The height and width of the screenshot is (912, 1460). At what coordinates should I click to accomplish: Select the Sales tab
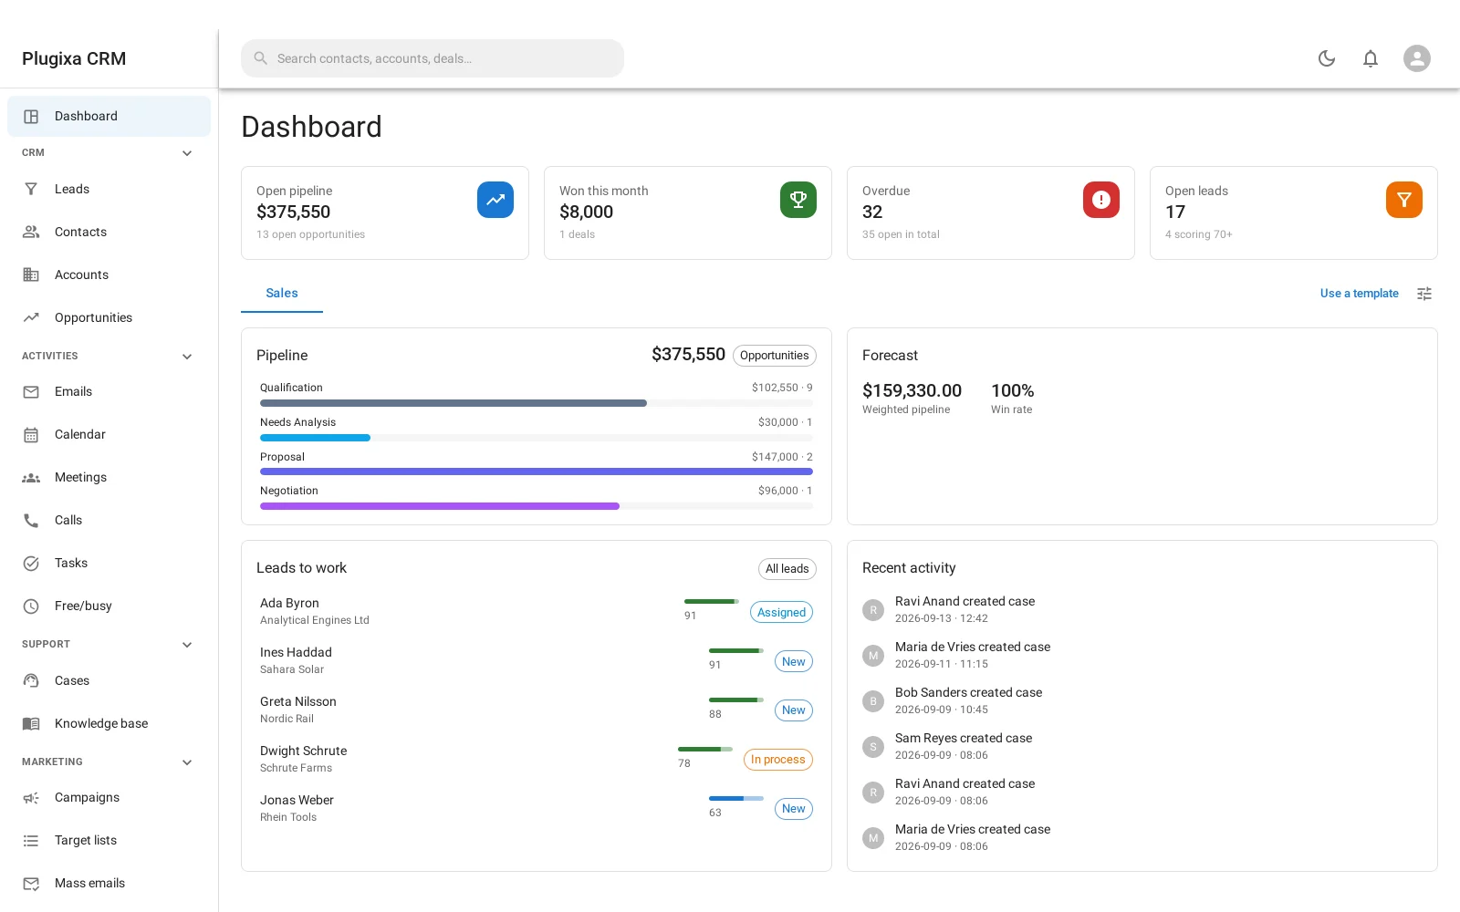coord(282,293)
